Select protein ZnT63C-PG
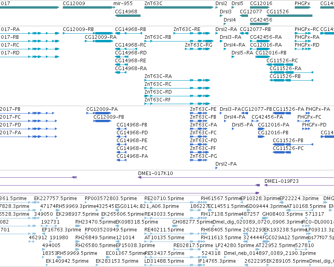The image size is (334, 267). coord(203,156)
